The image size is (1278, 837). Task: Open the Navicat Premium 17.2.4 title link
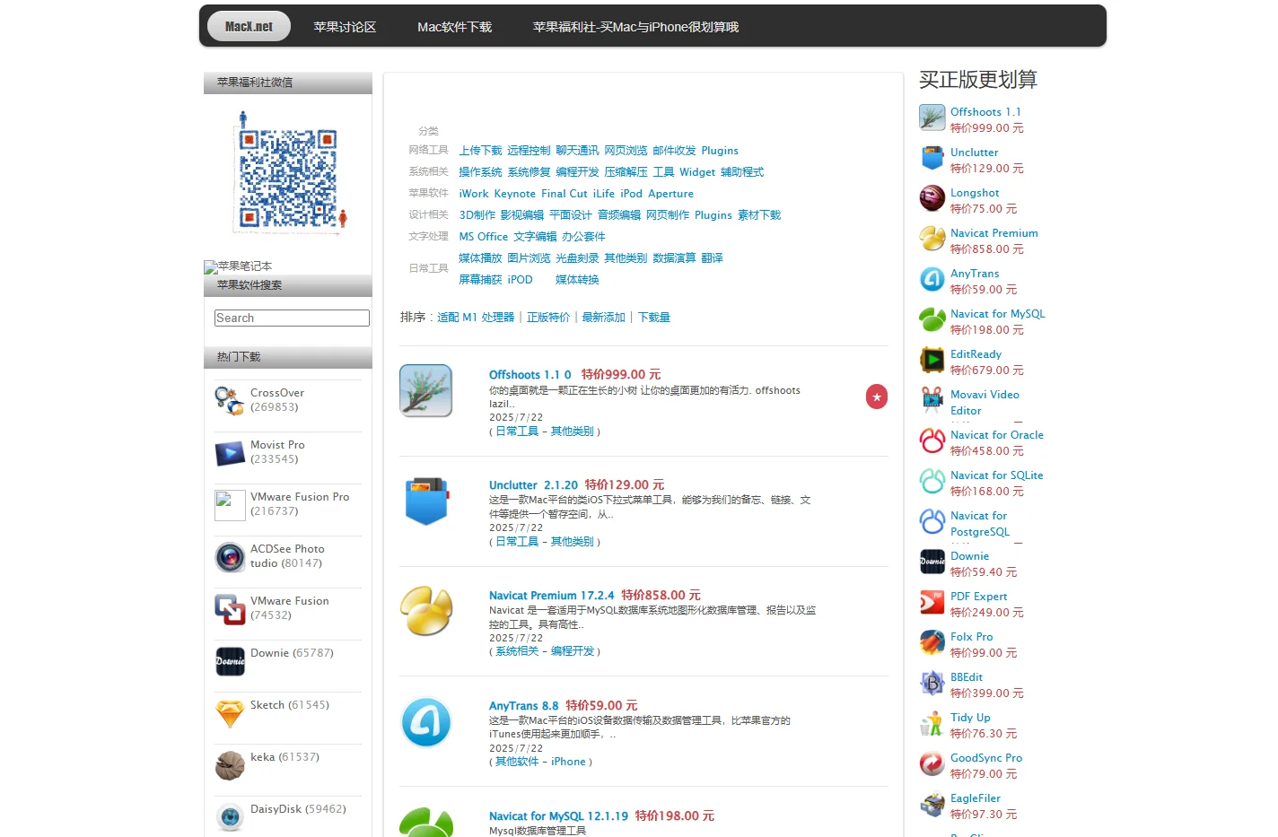(552, 596)
